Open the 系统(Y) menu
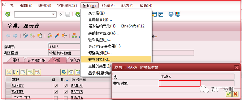Screen dimensions: 242x100 127,6
